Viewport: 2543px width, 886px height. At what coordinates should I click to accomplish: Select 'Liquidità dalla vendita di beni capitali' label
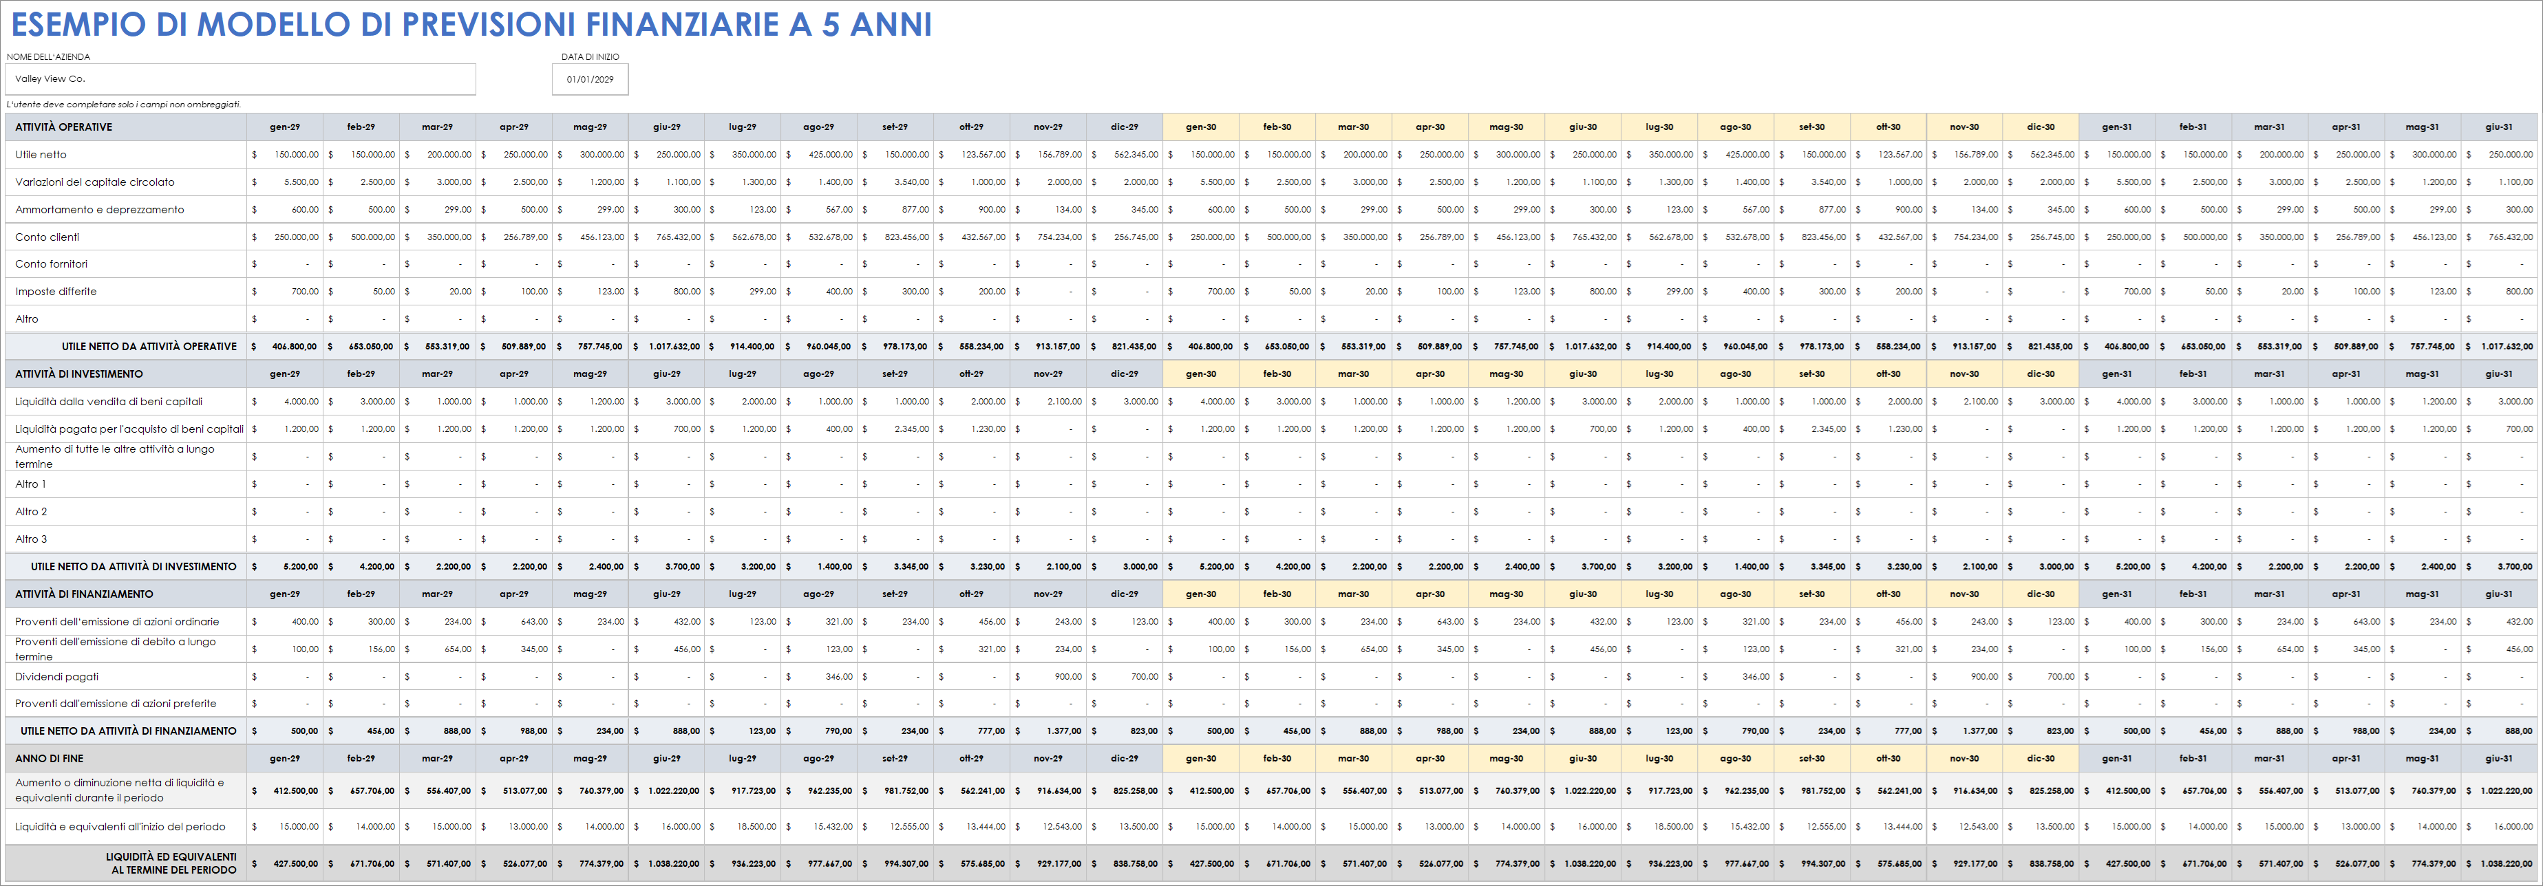pyautogui.click(x=109, y=402)
